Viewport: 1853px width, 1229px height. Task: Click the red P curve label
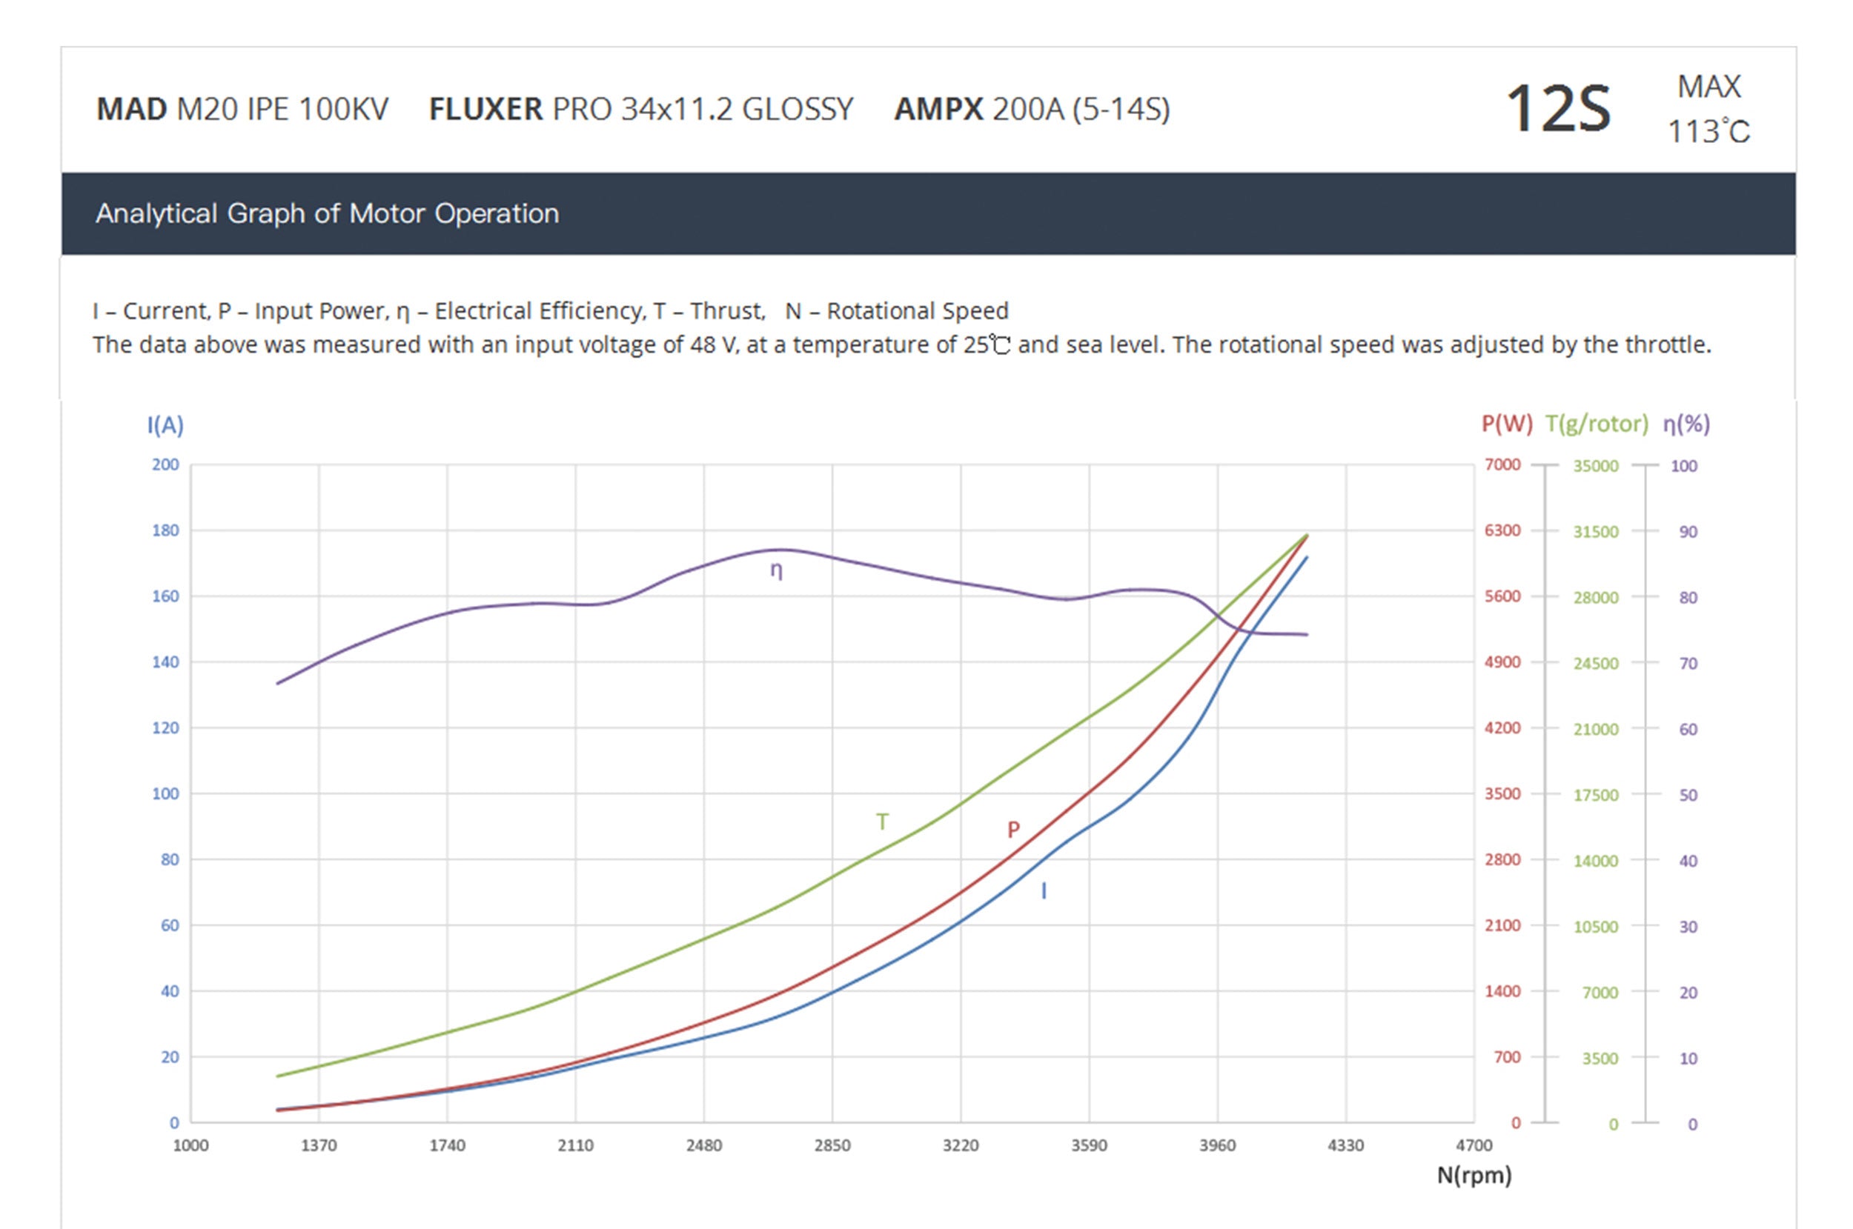coord(1013,829)
